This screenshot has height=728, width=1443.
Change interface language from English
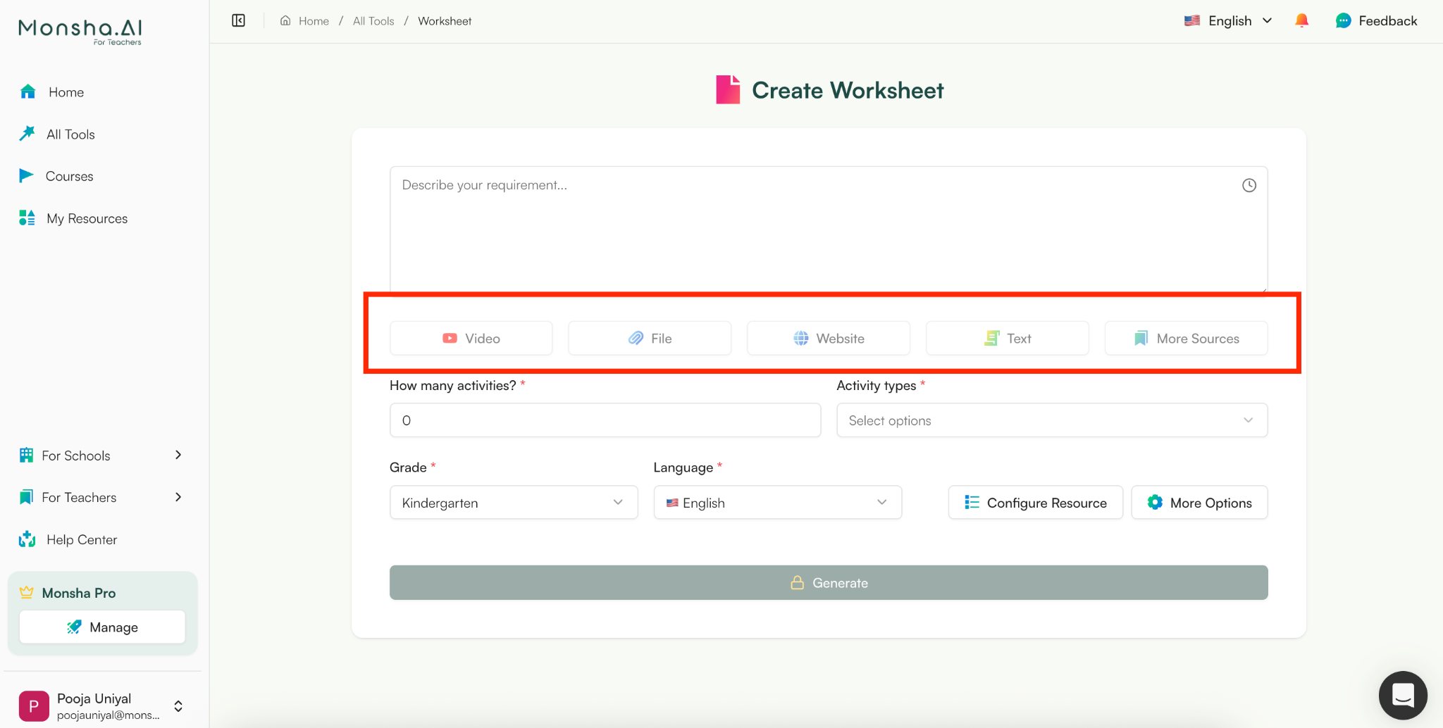click(x=1227, y=20)
